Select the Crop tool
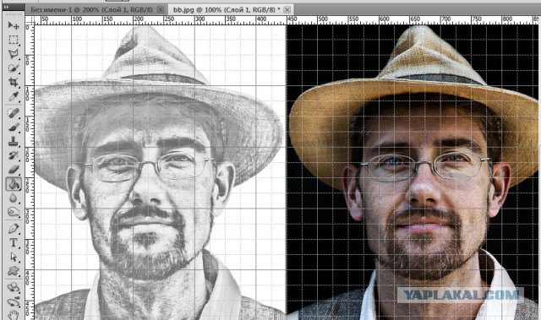Screen dimensions: 541x320 14,83
